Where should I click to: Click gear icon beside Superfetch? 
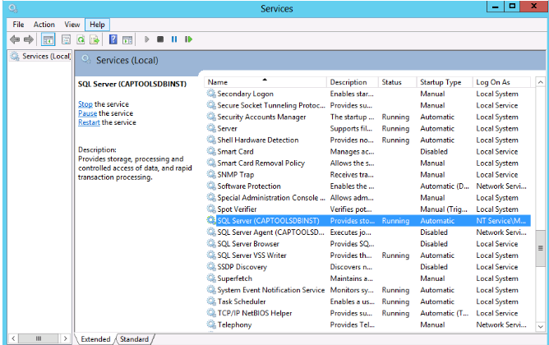tap(211, 278)
